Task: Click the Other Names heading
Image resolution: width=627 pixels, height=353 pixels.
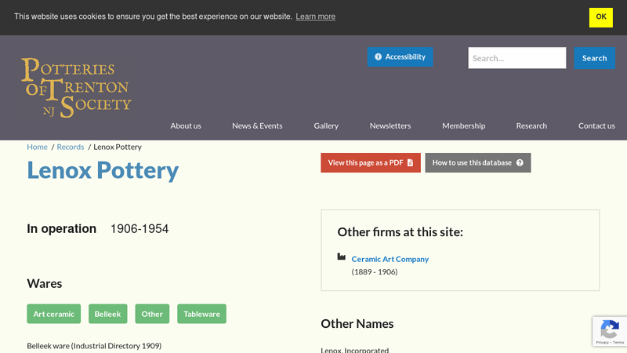Action: 357,324
